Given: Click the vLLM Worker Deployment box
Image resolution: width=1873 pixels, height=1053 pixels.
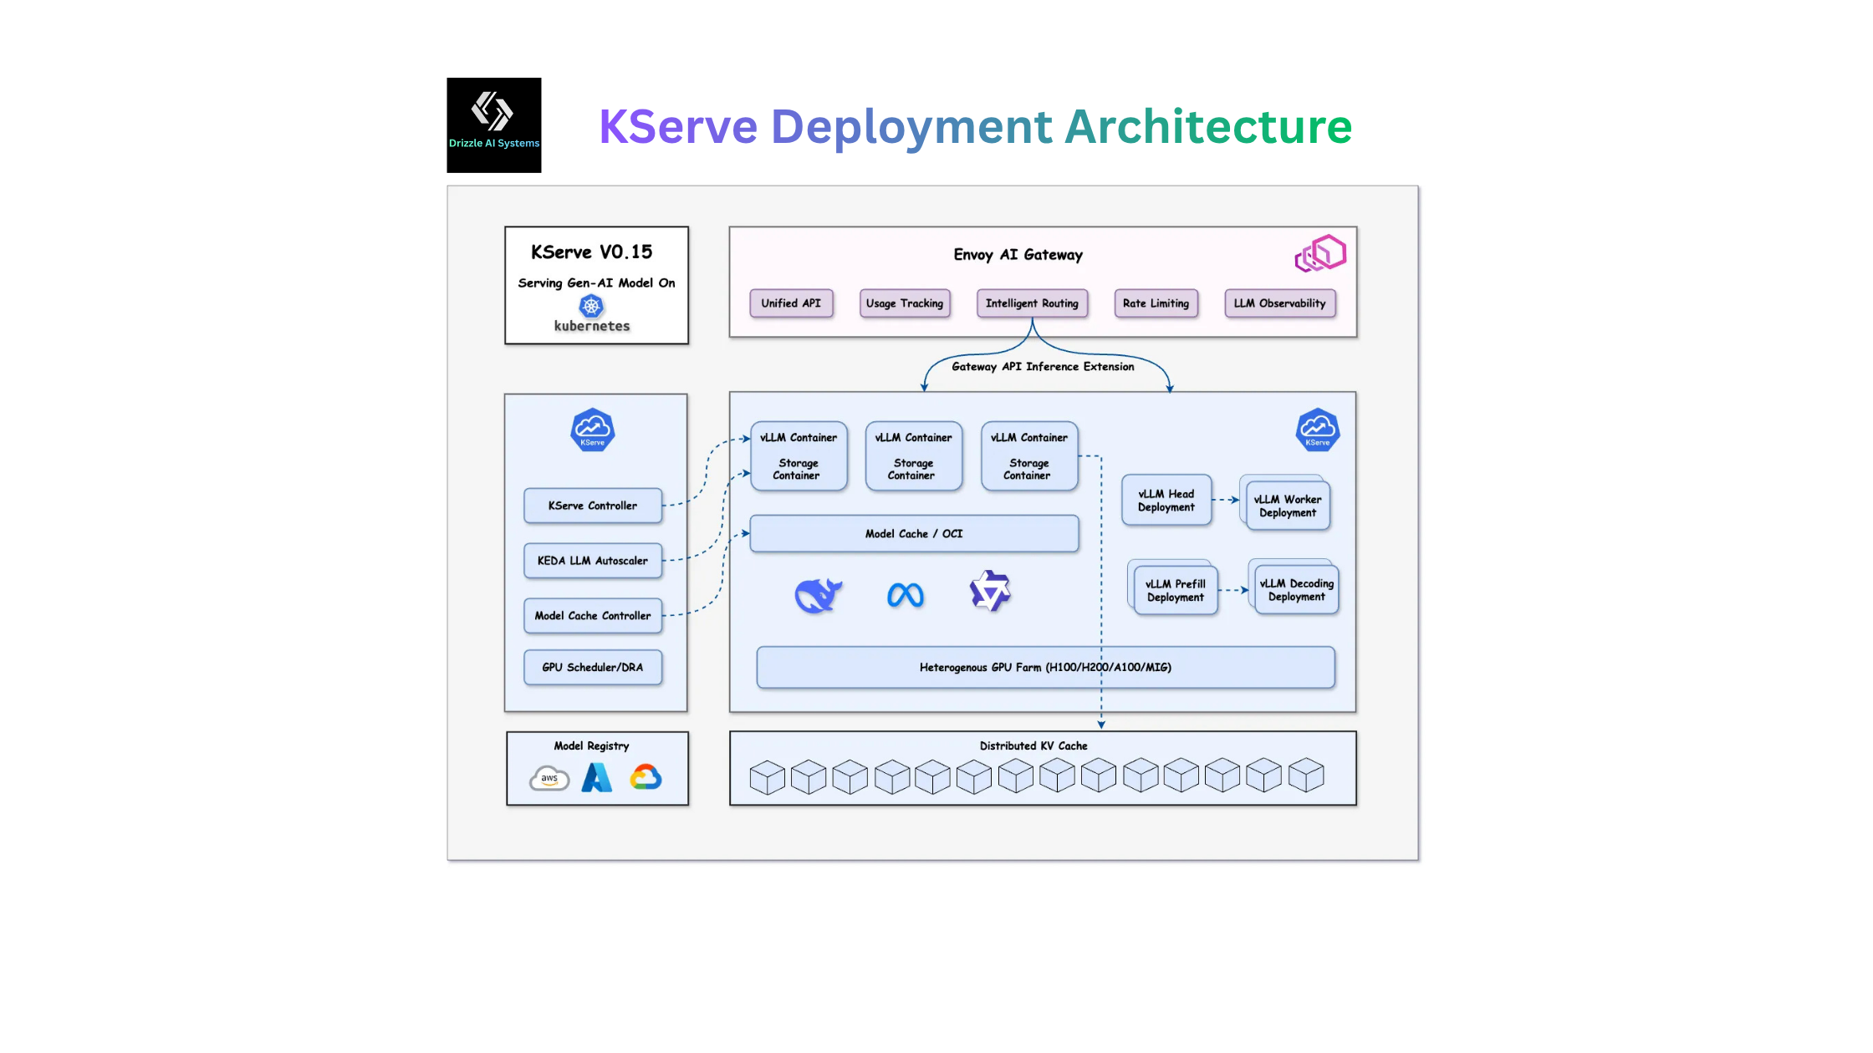Looking at the screenshot, I should pyautogui.click(x=1288, y=506).
